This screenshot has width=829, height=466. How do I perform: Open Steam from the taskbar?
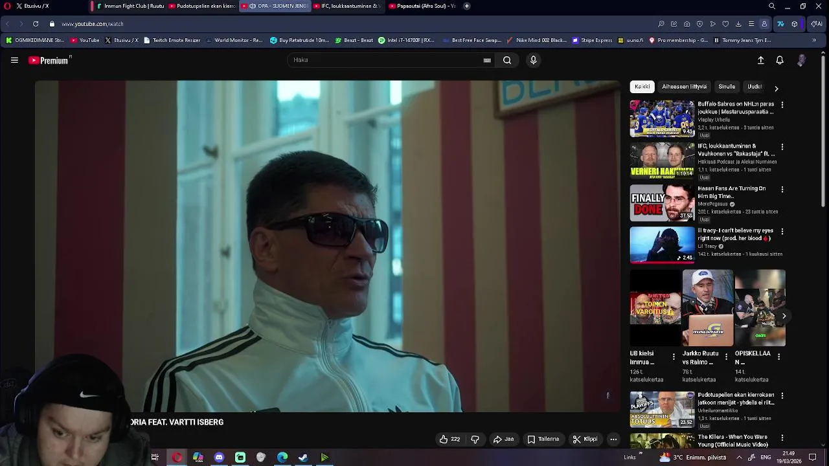(x=303, y=458)
